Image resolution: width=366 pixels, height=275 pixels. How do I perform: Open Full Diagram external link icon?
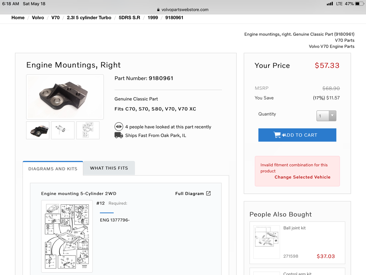(208, 193)
